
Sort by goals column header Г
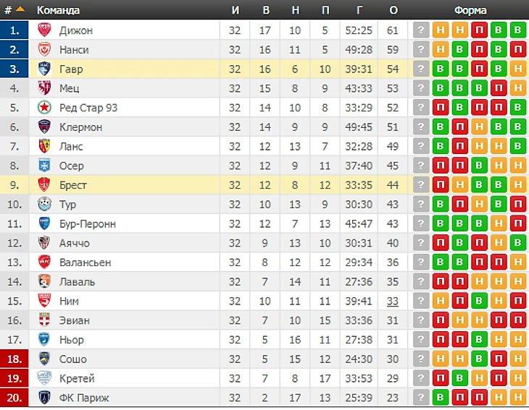pos(359,11)
